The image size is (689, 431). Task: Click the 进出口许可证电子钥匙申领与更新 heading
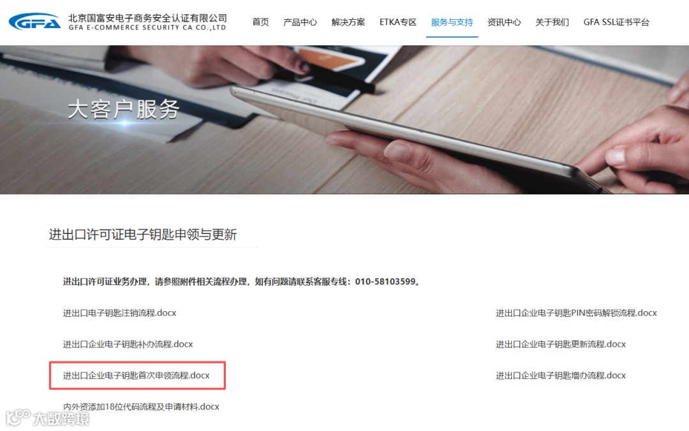(x=143, y=234)
